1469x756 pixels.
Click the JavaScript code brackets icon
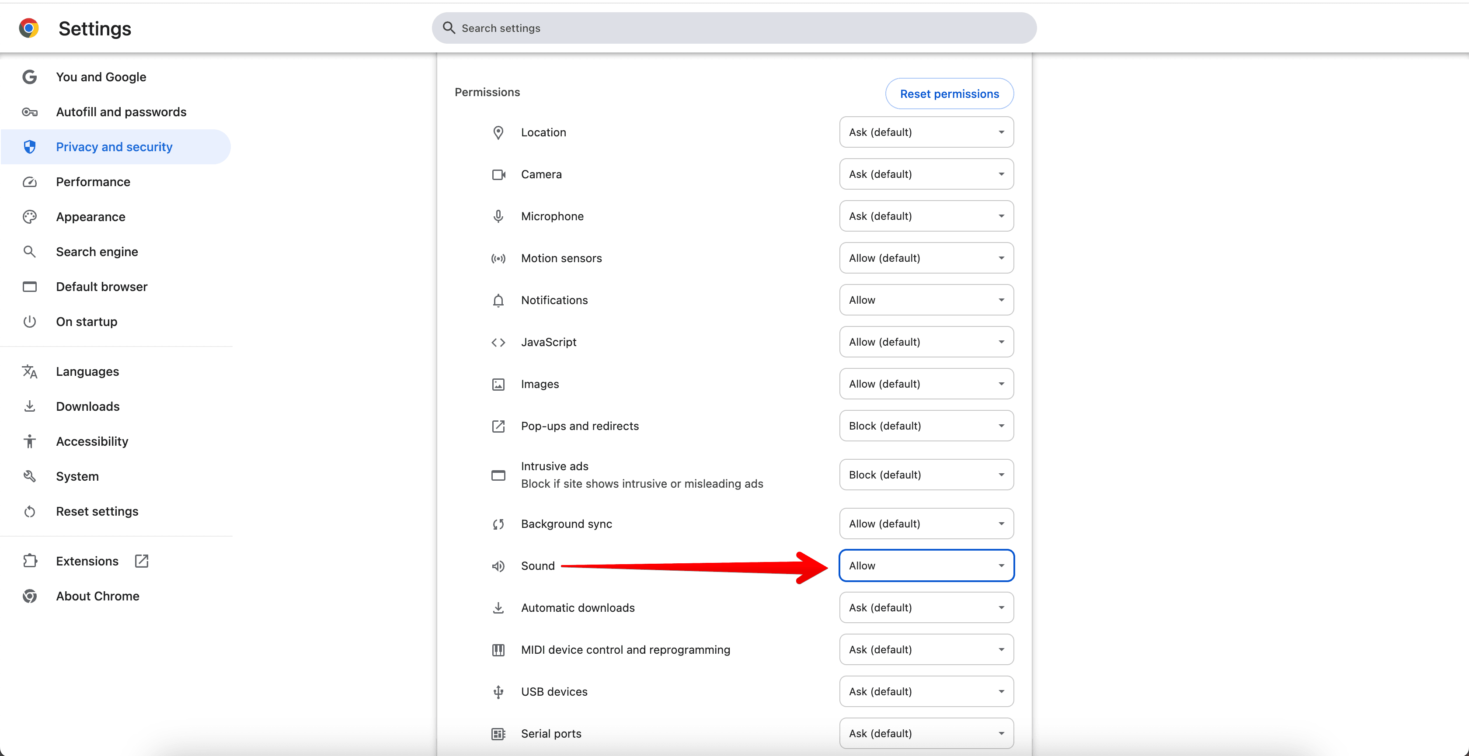(498, 342)
